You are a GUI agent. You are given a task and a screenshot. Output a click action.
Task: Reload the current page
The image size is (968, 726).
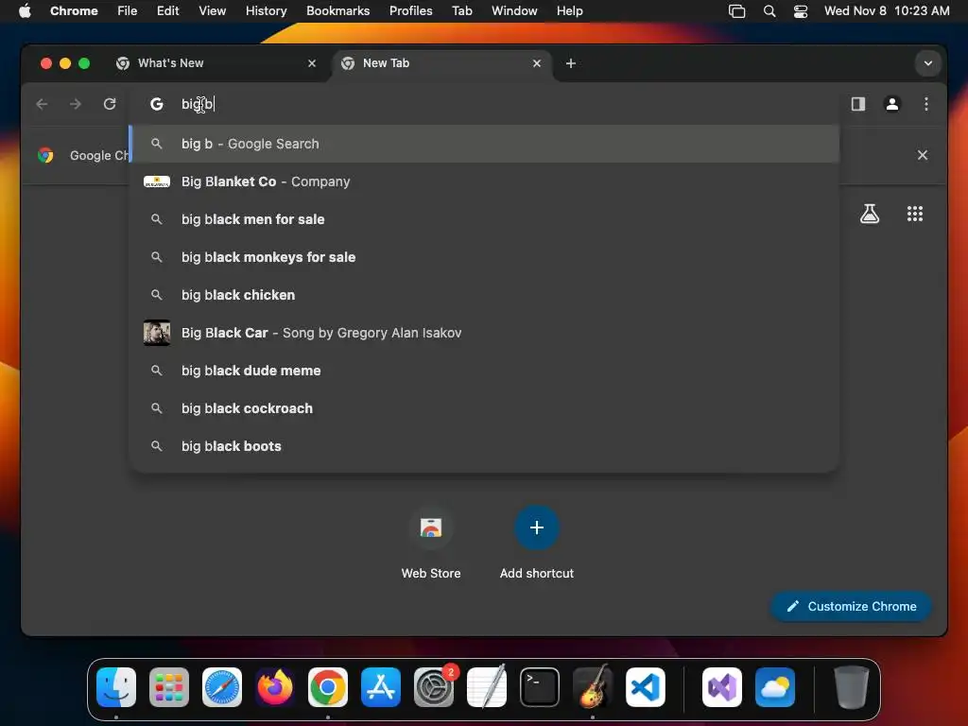(110, 104)
